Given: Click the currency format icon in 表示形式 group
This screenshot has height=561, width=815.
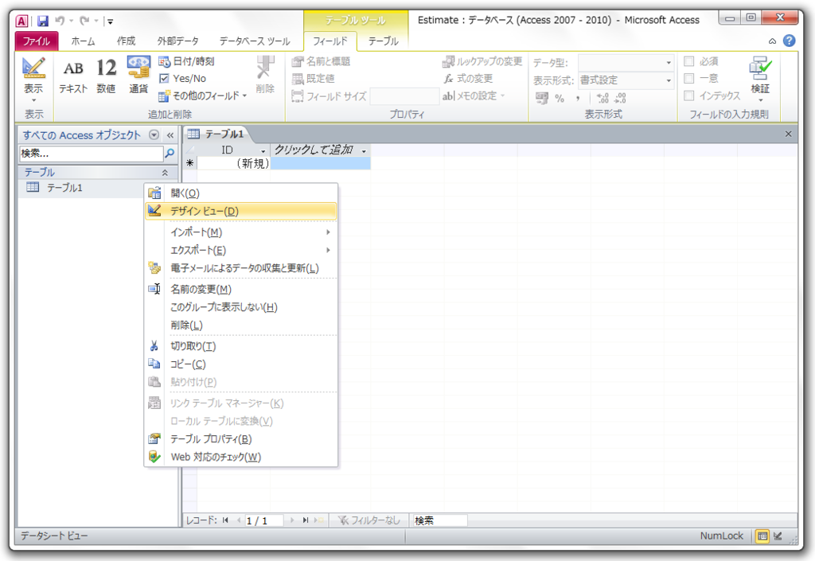Looking at the screenshot, I should (541, 98).
